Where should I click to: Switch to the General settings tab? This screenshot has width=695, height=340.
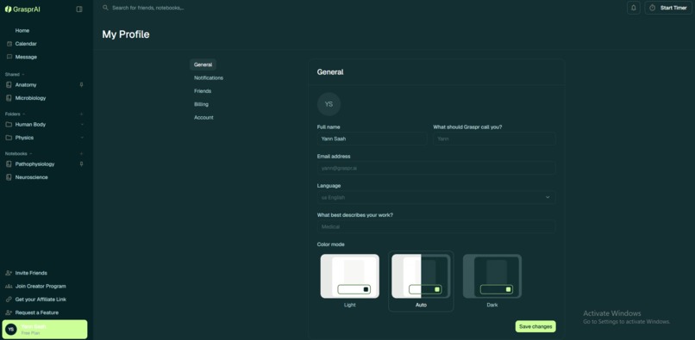click(x=203, y=65)
